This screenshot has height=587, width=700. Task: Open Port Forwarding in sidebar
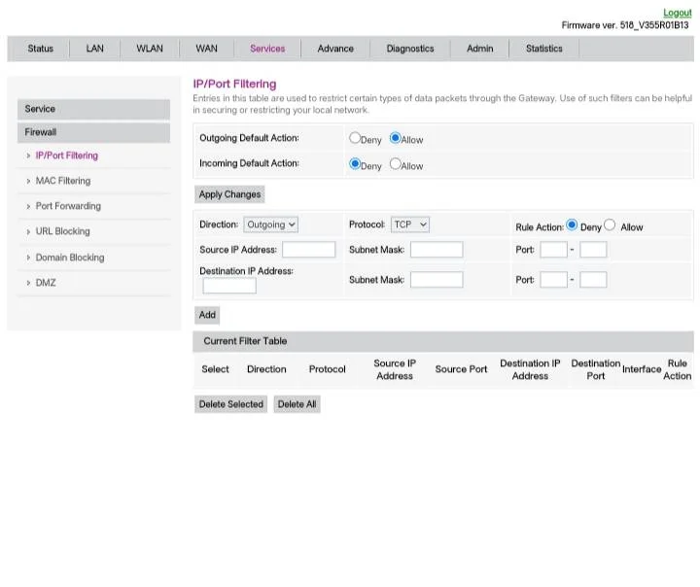(x=68, y=206)
